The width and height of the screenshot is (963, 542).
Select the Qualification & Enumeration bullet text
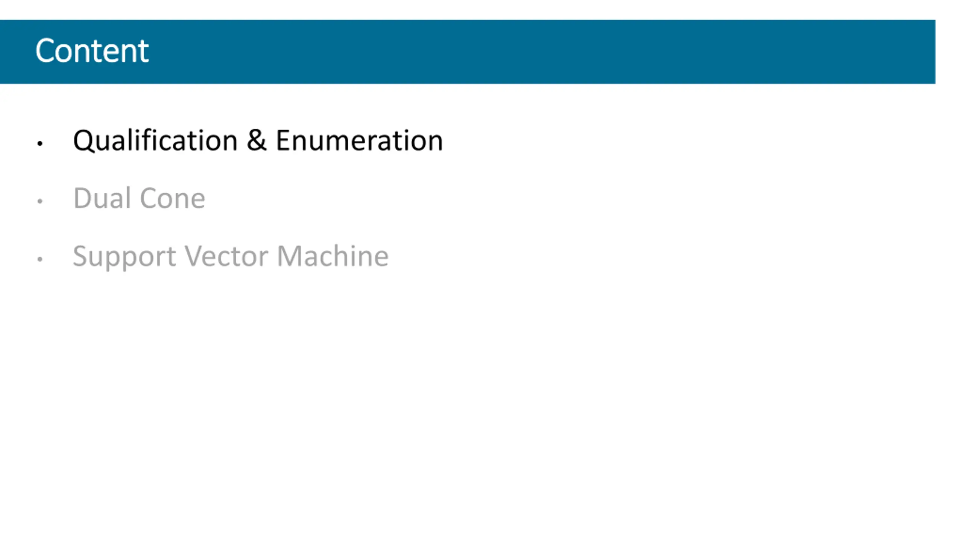point(258,141)
